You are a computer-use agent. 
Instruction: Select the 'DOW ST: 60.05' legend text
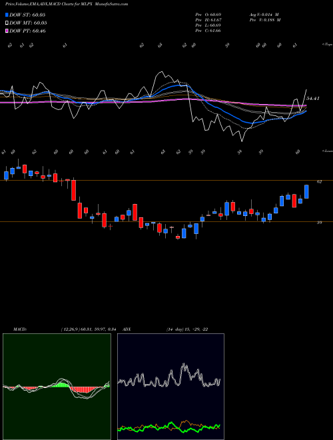27,15
